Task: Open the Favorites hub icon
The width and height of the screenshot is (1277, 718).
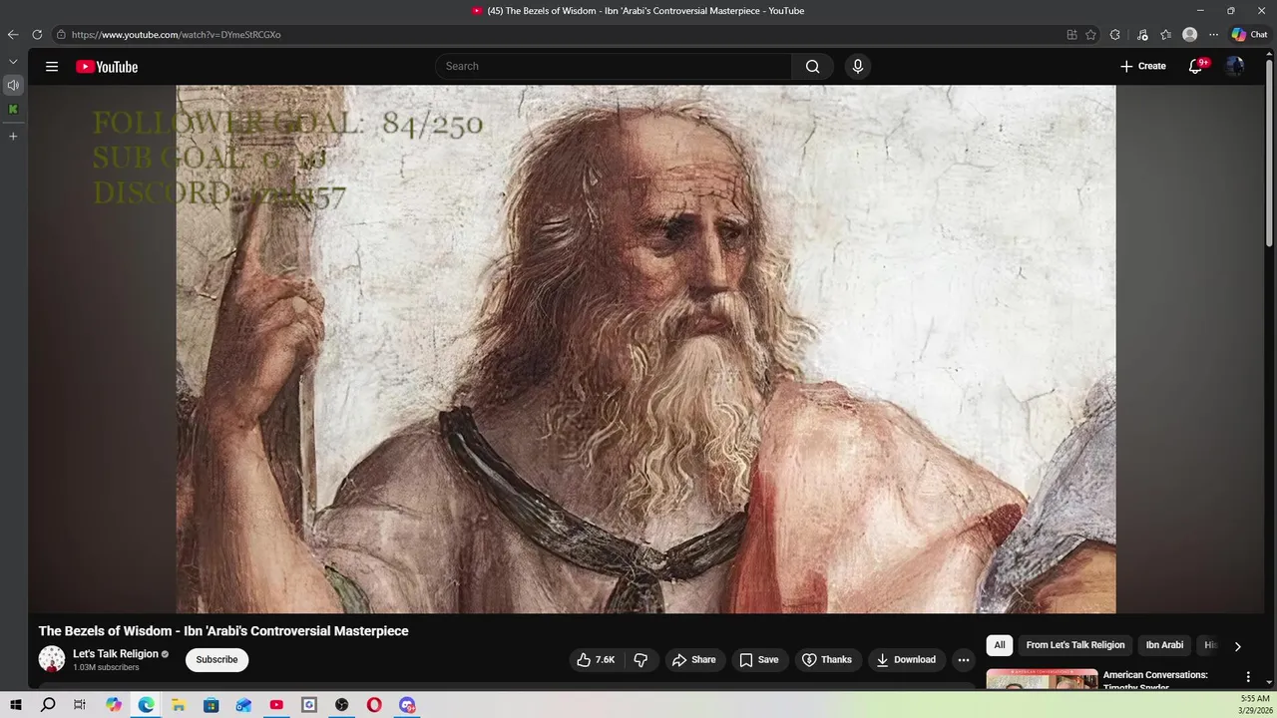Action: point(1165,34)
